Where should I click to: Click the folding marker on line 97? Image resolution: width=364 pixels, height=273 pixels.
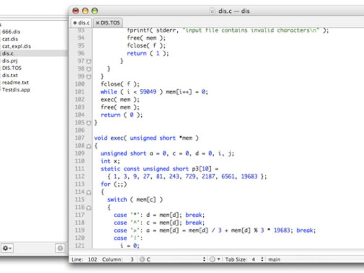tap(89, 61)
